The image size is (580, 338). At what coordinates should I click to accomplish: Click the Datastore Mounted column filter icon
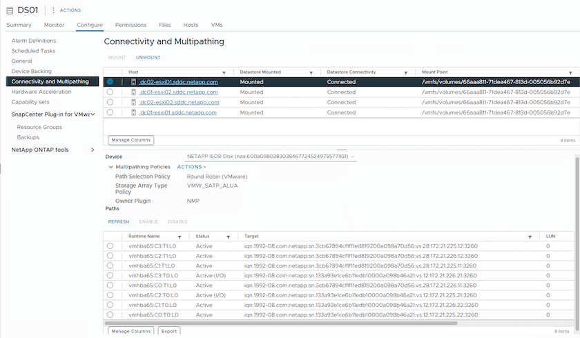(x=311, y=72)
